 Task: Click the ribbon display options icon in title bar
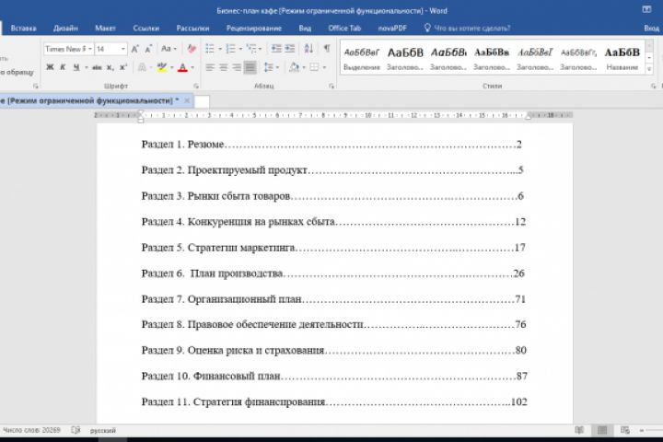[x=646, y=9]
